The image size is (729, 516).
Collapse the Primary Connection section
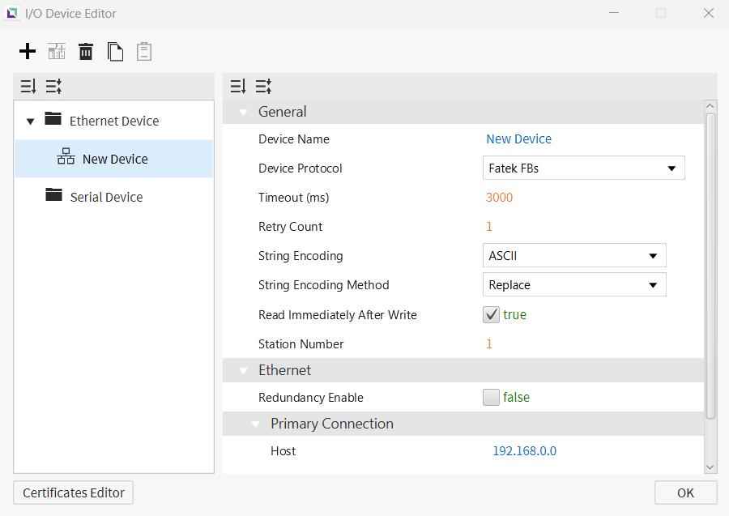[x=255, y=424]
